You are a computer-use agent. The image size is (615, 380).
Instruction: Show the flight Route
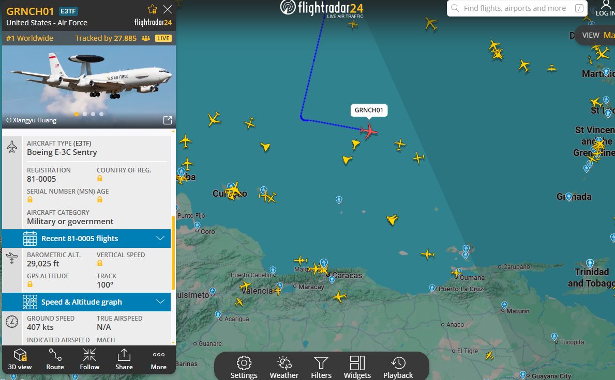point(55,359)
